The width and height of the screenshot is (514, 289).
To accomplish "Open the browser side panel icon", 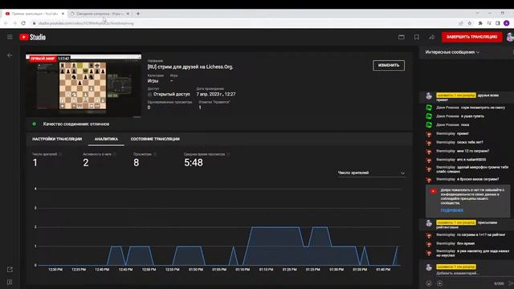I will (x=498, y=23).
